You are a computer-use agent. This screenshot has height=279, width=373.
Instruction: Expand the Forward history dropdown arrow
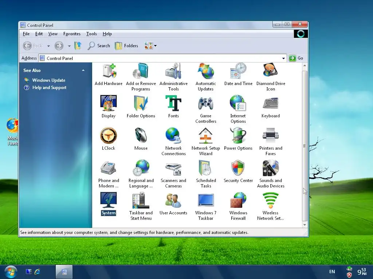click(69, 46)
